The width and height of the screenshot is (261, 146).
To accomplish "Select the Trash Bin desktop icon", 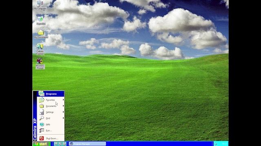I will coord(41,20).
